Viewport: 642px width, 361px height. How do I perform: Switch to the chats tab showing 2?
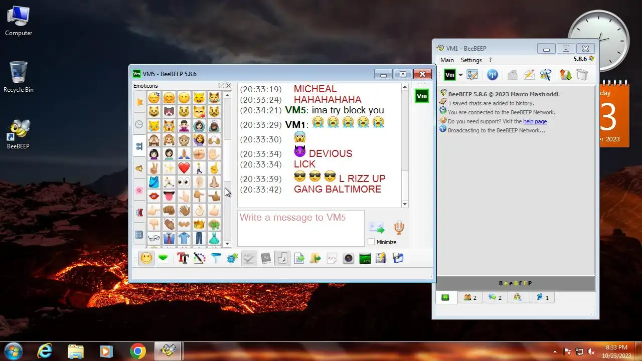click(495, 297)
